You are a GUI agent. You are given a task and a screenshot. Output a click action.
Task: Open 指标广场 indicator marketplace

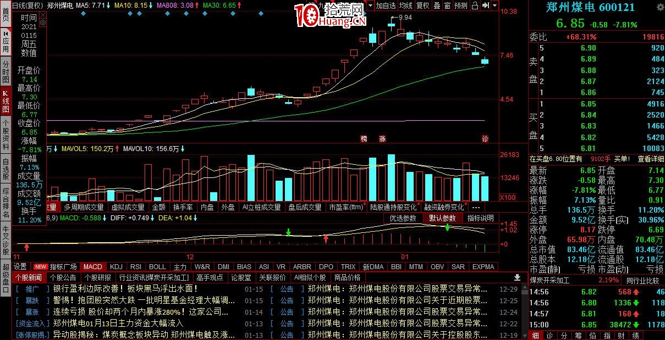tap(63, 266)
